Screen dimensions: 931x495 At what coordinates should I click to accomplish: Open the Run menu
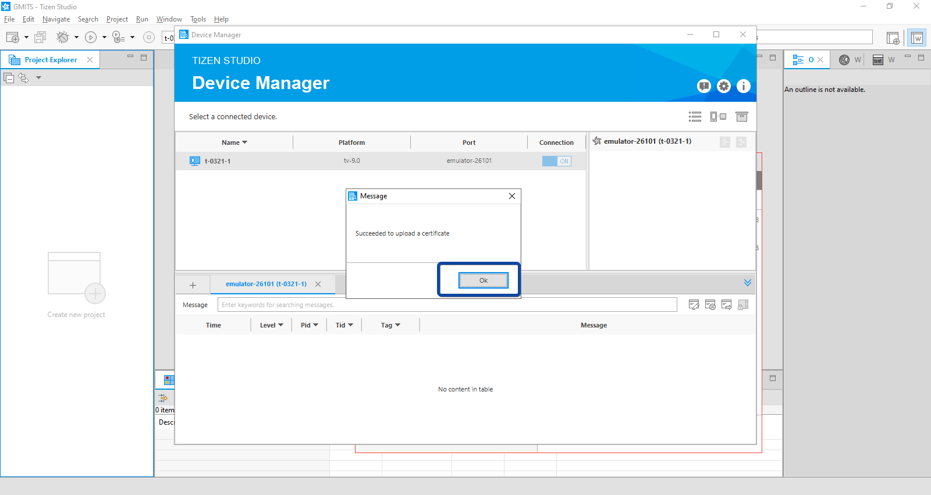pyautogui.click(x=142, y=19)
